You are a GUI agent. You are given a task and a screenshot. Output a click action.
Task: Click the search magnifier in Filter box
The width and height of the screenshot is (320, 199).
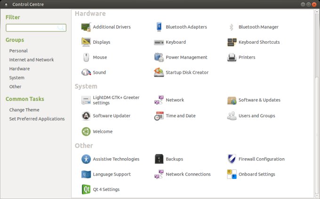tap(61, 28)
